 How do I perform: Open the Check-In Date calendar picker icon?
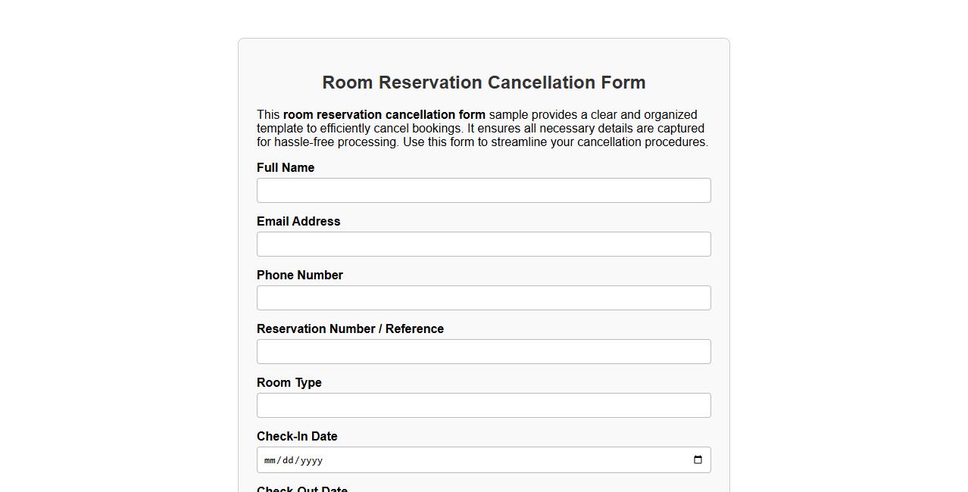click(x=697, y=459)
